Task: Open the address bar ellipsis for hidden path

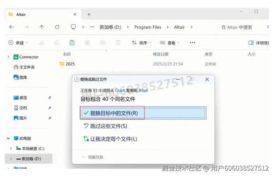Action: pyautogui.click(x=92, y=27)
